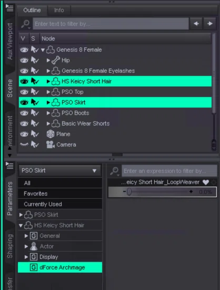Viewport: 220px width, 290px height.
Task: Click the Parameters filter magnifier icon
Action: click(114, 171)
